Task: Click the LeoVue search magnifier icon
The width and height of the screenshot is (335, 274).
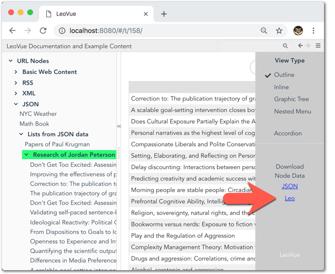Action: 285,46
